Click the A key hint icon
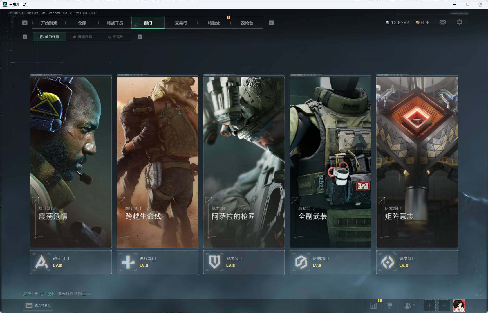 point(25,37)
